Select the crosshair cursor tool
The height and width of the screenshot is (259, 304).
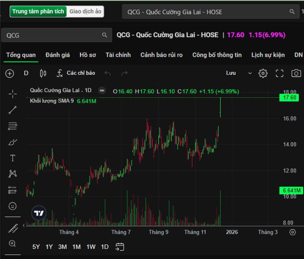(x=12, y=94)
